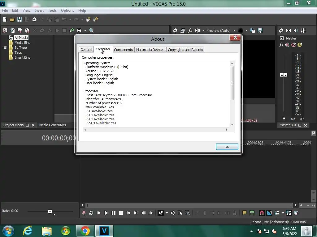Open the Components tab in About
The height and width of the screenshot is (237, 317).
click(123, 50)
